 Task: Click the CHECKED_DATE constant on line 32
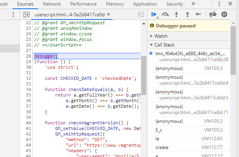pyautogui.click(x=76, y=78)
